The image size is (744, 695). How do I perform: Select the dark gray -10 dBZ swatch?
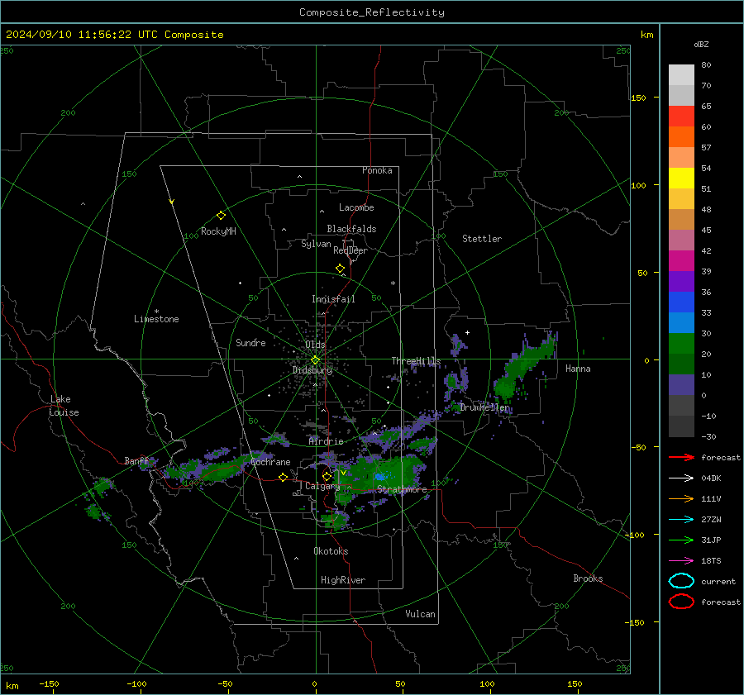(681, 426)
